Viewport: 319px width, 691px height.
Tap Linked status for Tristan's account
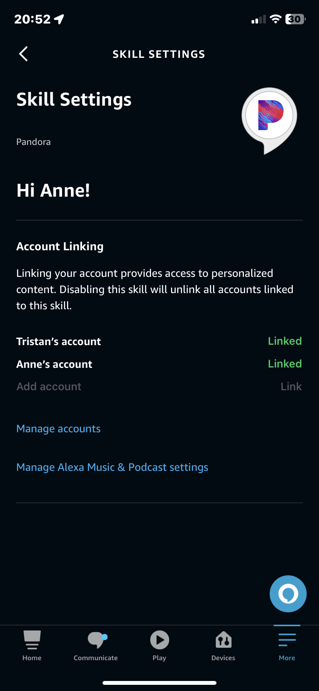click(x=285, y=341)
